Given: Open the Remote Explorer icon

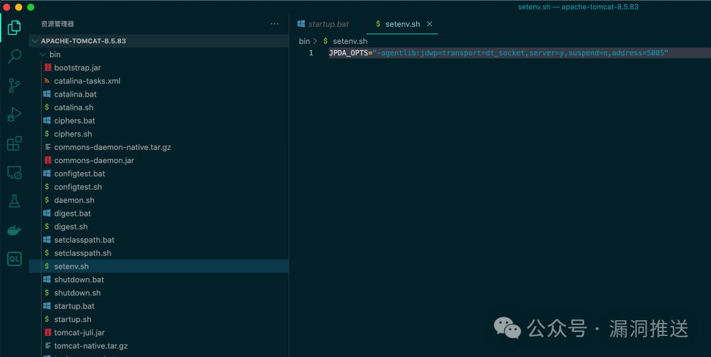Looking at the screenshot, I should coord(14,173).
